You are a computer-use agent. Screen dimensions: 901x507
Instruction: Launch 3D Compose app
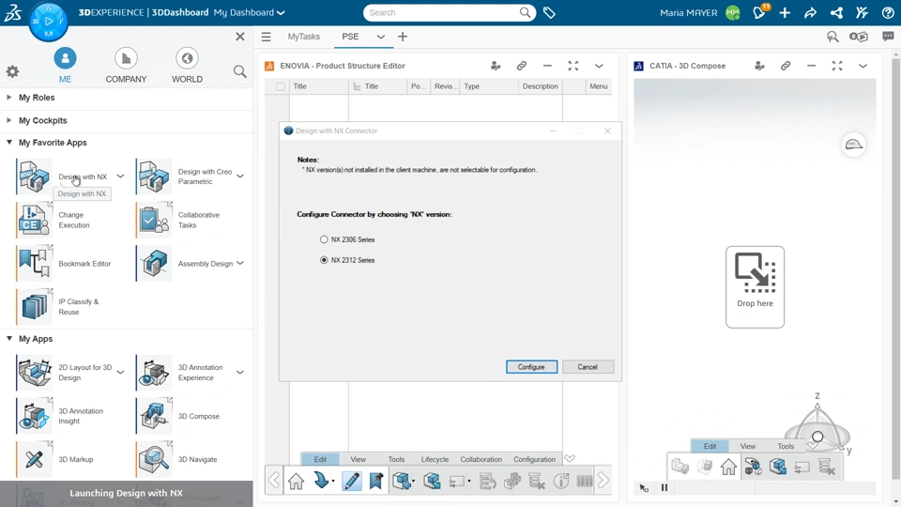point(154,416)
